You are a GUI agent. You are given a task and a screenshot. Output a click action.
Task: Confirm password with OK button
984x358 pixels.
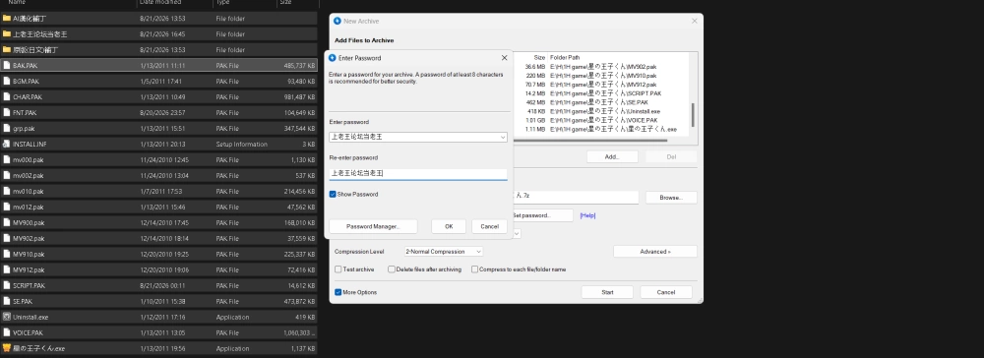[x=449, y=226]
